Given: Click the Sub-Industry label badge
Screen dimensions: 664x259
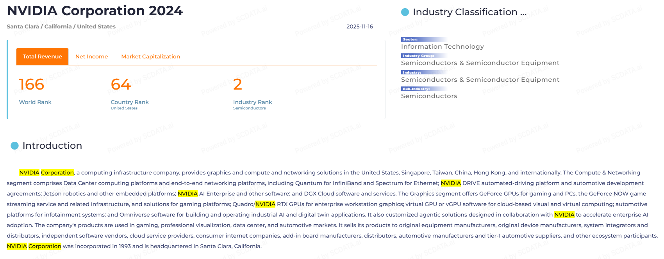Looking at the screenshot, I should (416, 89).
